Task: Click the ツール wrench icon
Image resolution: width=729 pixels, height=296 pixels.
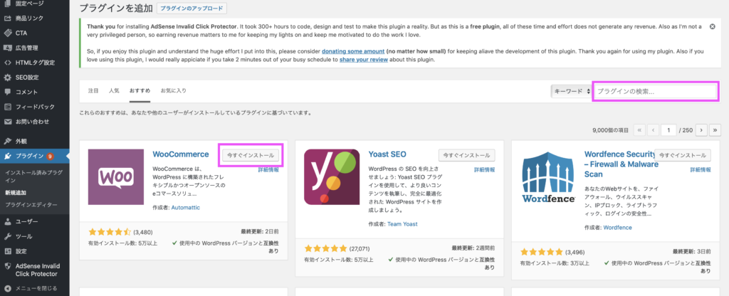Action: 7,236
